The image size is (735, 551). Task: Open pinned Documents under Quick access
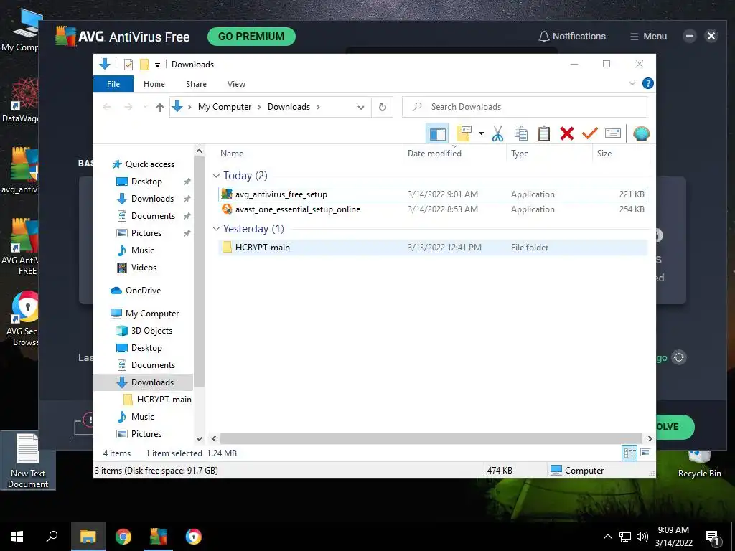153,216
